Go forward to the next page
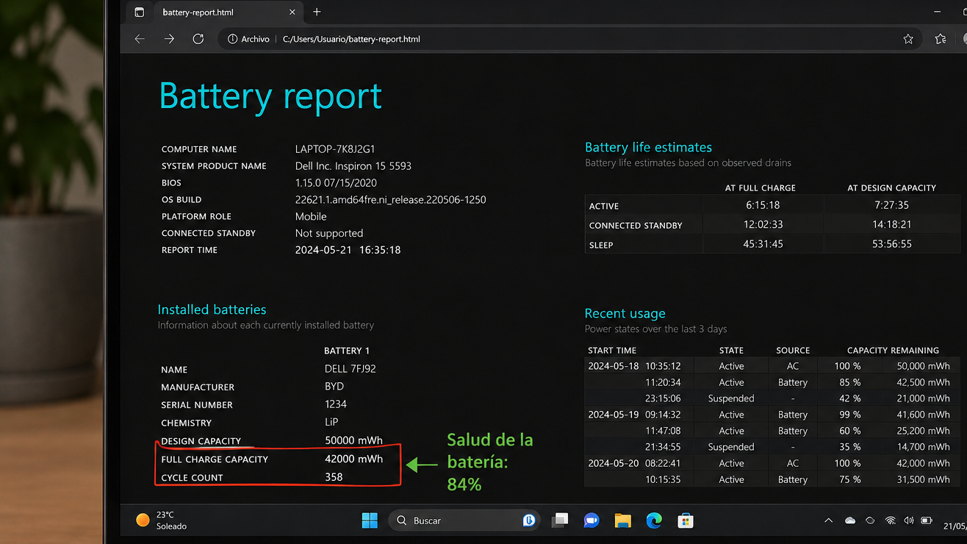The height and width of the screenshot is (544, 967). [x=169, y=39]
